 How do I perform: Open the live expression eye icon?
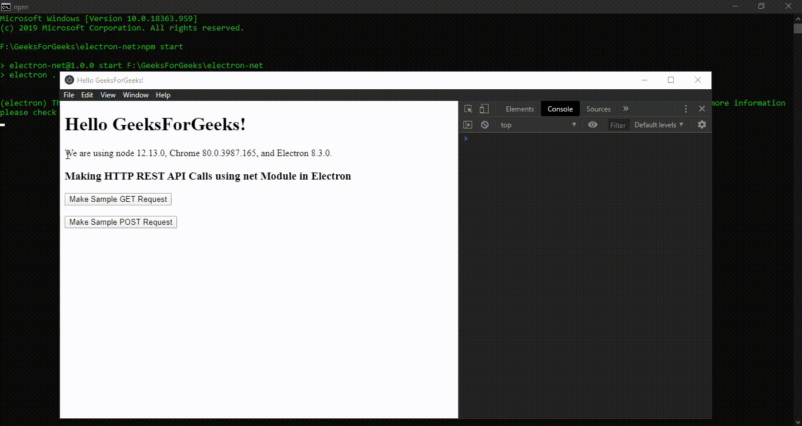[593, 125]
